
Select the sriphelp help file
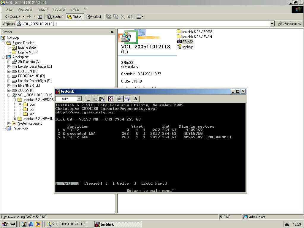(188, 47)
